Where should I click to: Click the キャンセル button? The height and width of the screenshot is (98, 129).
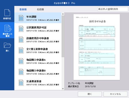coord(115,94)
